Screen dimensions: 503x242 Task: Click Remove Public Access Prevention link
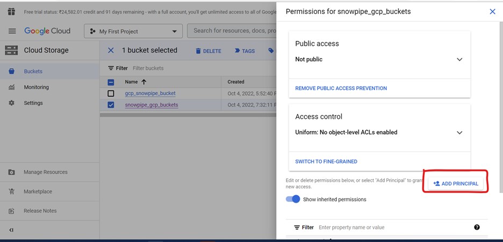point(341,88)
